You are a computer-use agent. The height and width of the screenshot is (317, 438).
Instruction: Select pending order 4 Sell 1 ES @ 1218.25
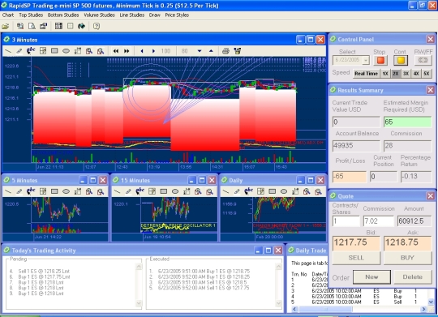[x=40, y=272]
